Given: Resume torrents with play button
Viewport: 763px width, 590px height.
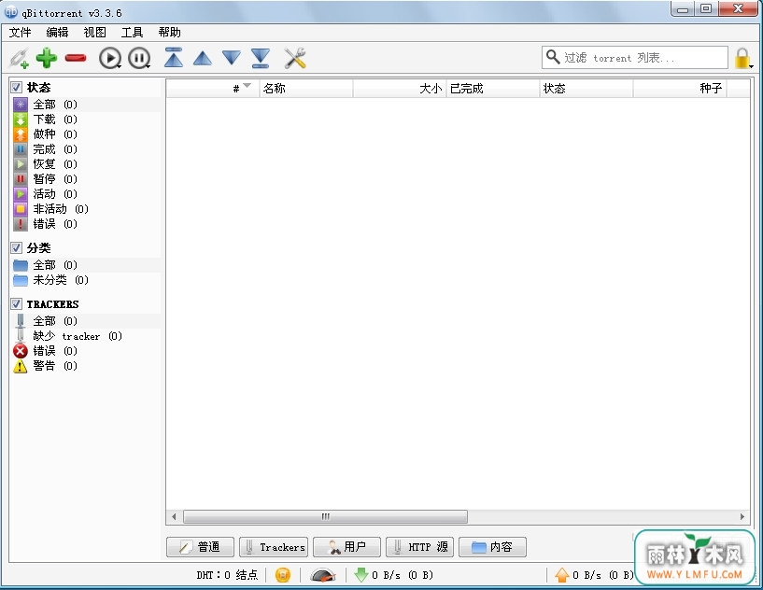Looking at the screenshot, I should (110, 59).
